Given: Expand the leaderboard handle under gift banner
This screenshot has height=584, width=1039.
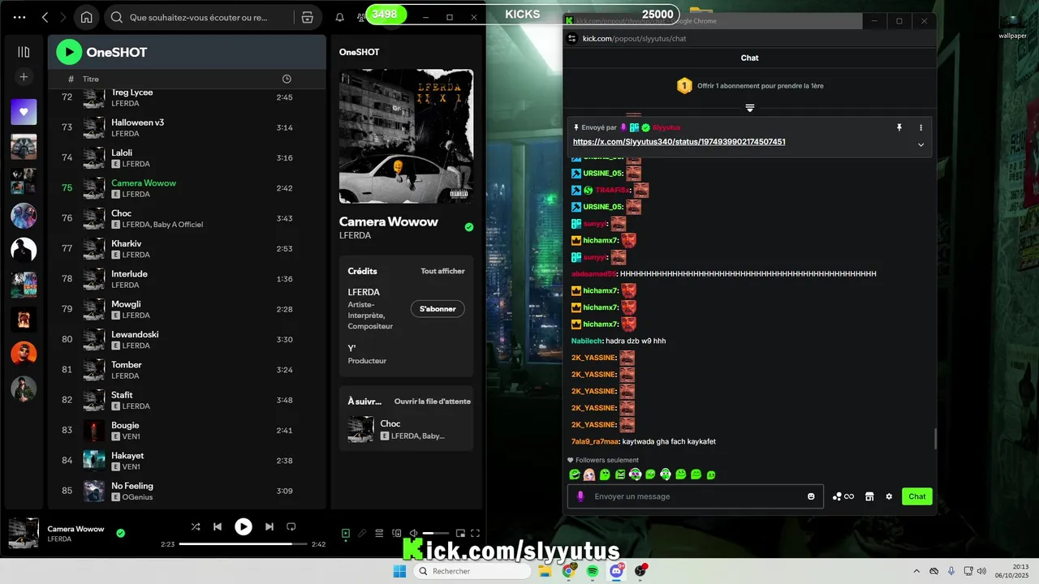Looking at the screenshot, I should [750, 108].
